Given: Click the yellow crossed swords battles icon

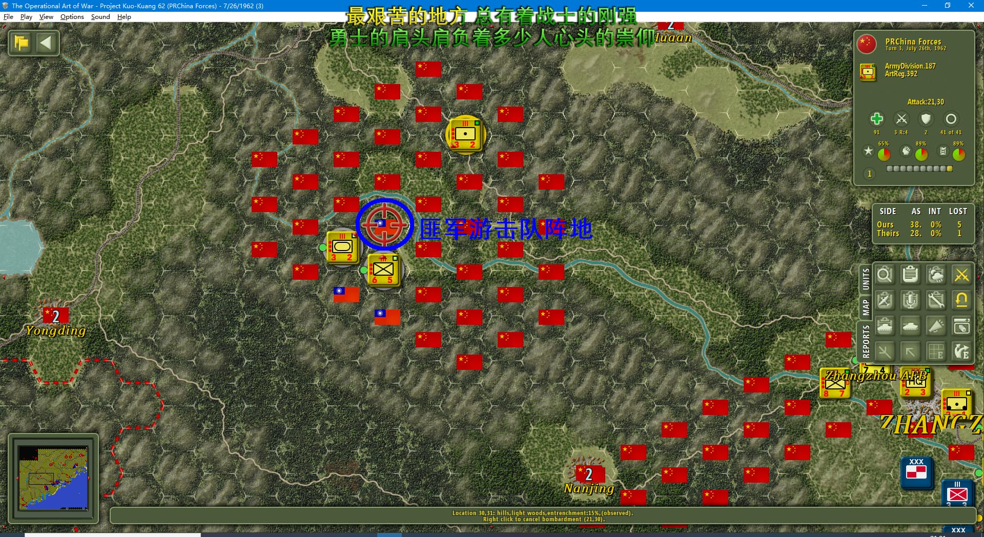Looking at the screenshot, I should point(961,275).
